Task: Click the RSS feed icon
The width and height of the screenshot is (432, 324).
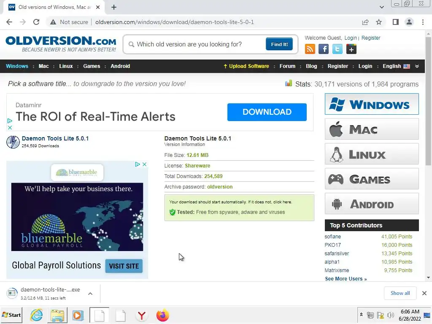Action: (310, 49)
